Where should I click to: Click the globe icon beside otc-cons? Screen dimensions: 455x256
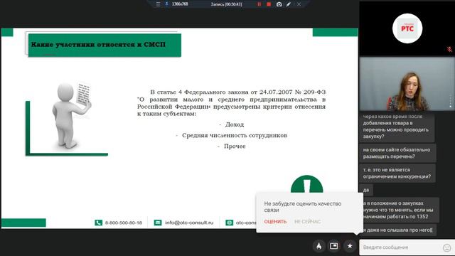(229, 223)
